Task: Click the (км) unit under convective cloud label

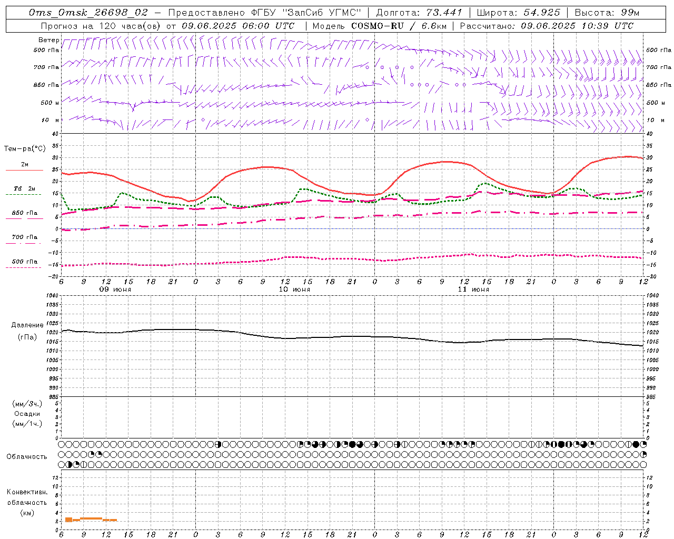Action: (27, 513)
